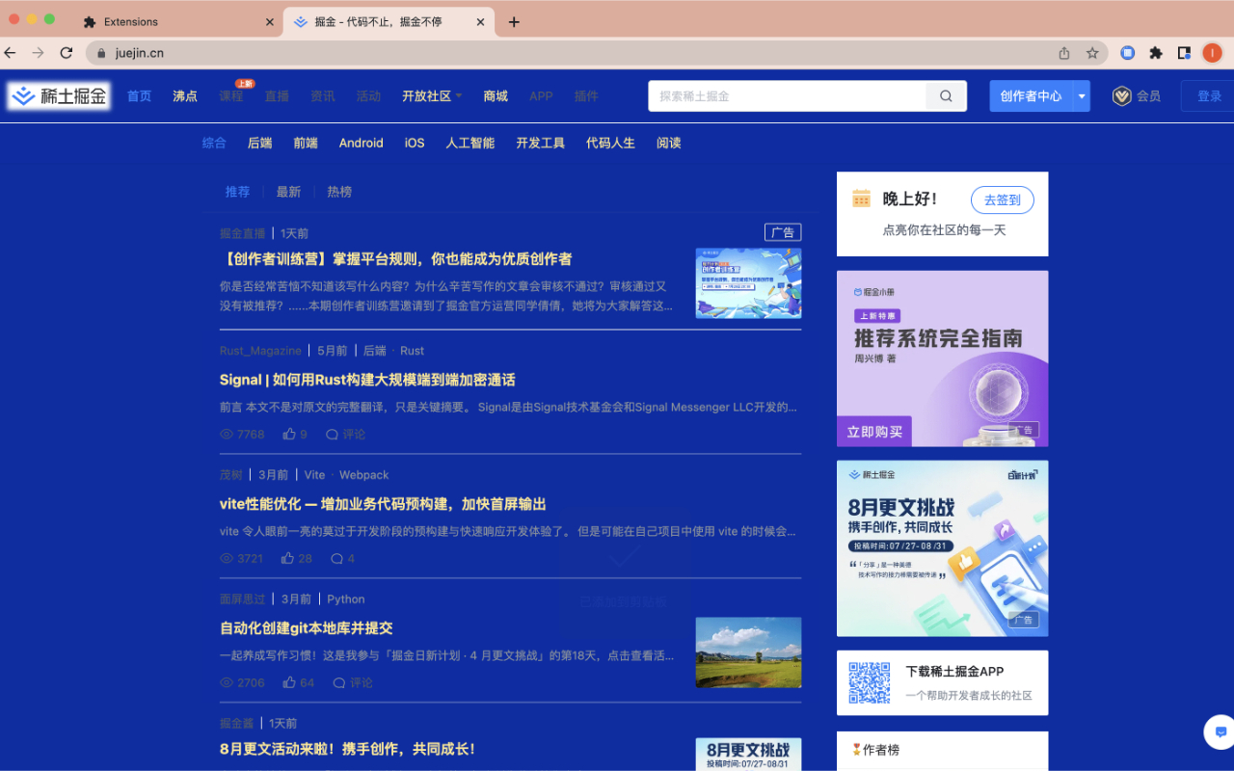1234x771 pixels.
Task: Open the Extensions puzzle icon in toolbar
Action: pos(1156,53)
